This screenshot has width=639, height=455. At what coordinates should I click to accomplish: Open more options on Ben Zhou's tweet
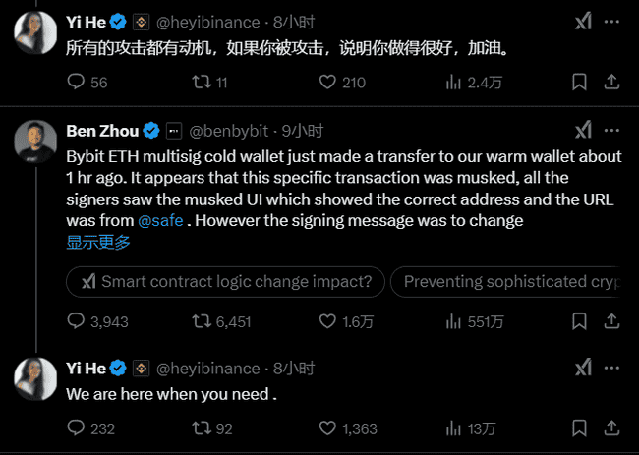coord(611,130)
